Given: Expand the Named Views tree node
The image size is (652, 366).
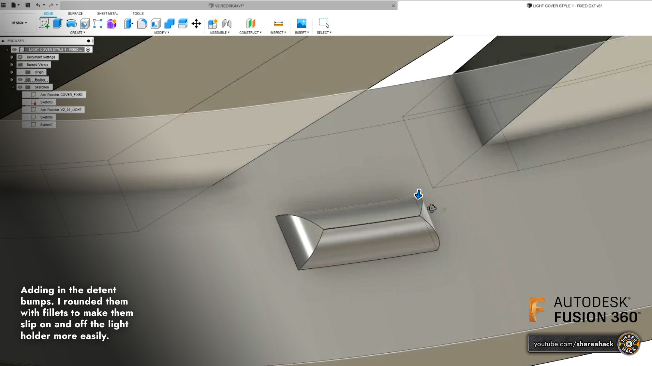Looking at the screenshot, I should click(12, 65).
